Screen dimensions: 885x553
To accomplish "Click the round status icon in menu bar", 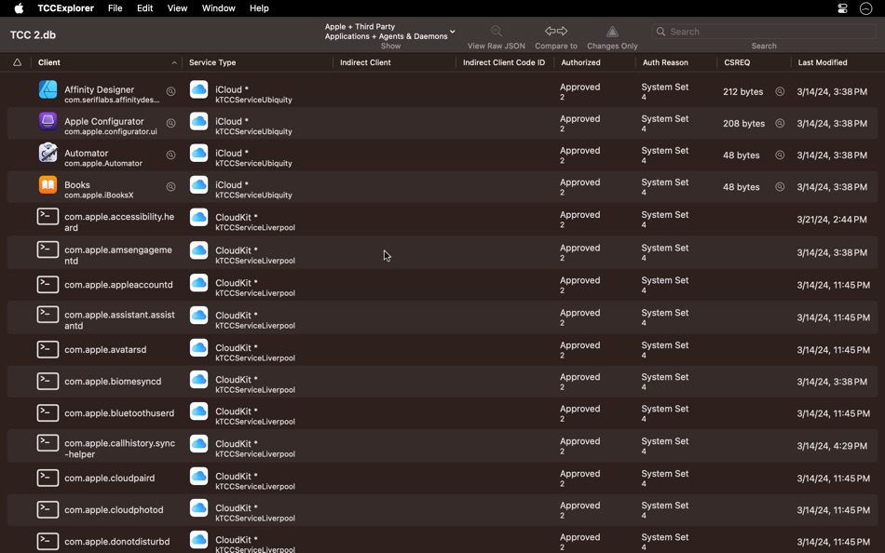I will [865, 7].
